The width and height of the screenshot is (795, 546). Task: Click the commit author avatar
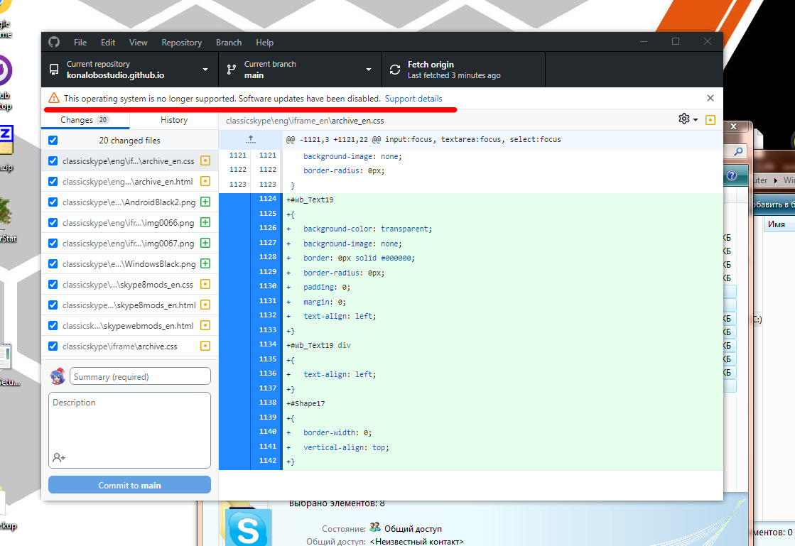[x=58, y=376]
